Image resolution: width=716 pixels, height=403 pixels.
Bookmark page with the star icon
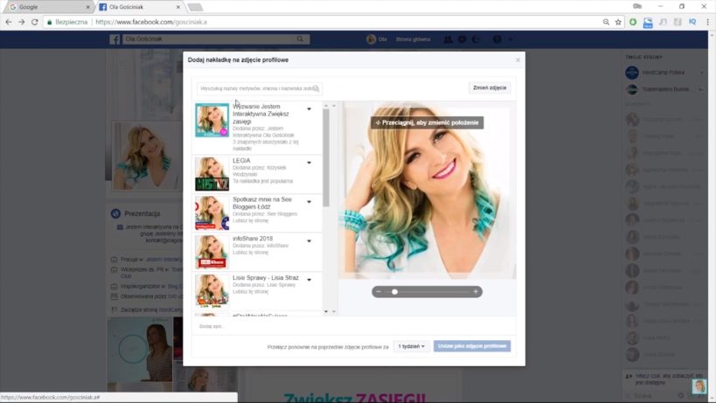[x=618, y=22]
